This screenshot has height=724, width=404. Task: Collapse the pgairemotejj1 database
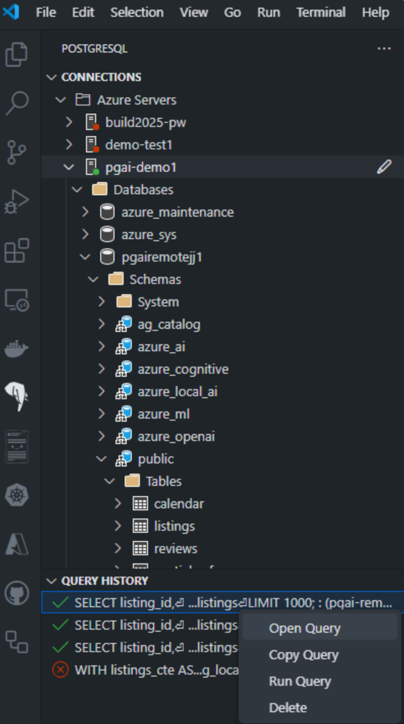coord(85,257)
